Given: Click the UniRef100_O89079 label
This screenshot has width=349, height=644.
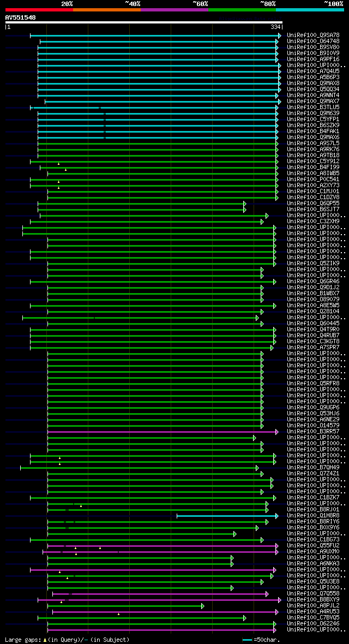Looking at the screenshot, I should click(313, 299).
